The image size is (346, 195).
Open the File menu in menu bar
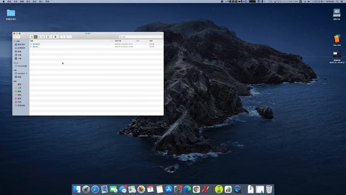(x=16, y=1)
